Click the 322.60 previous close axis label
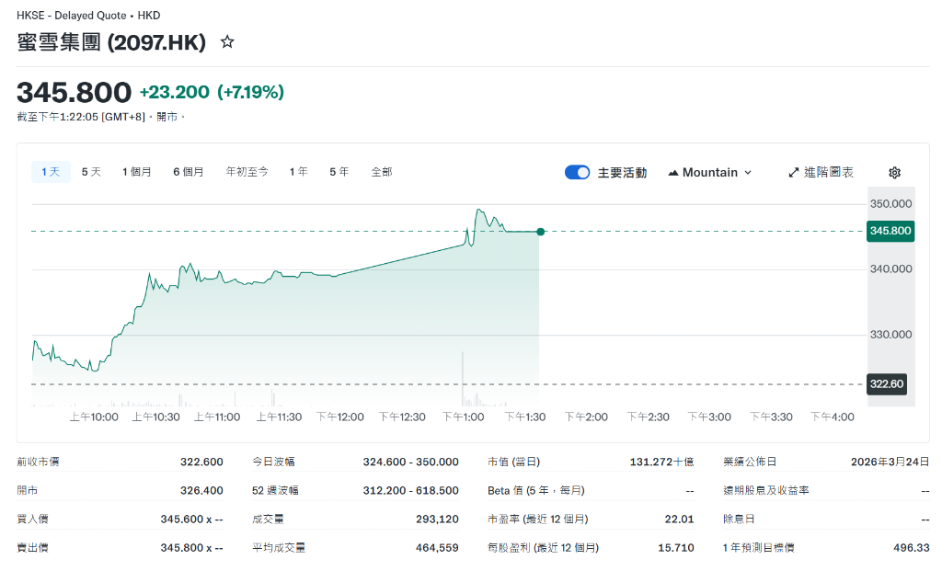Screen dimensions: 942x571 pos(887,384)
